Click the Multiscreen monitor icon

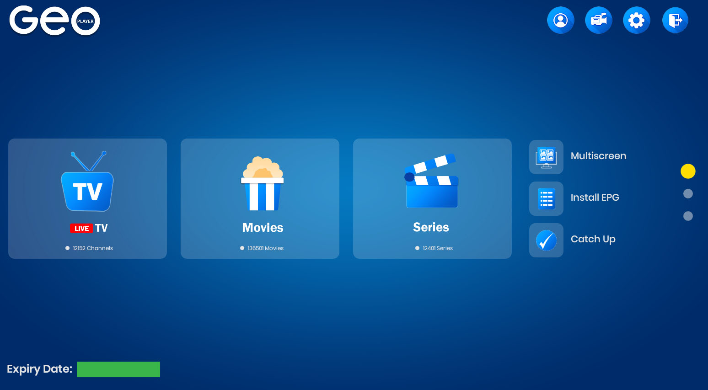546,157
